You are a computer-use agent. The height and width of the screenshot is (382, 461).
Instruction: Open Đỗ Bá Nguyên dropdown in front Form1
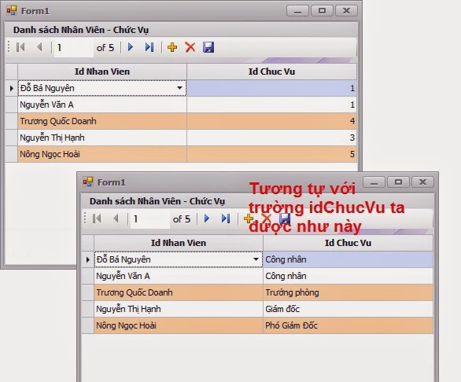click(256, 259)
